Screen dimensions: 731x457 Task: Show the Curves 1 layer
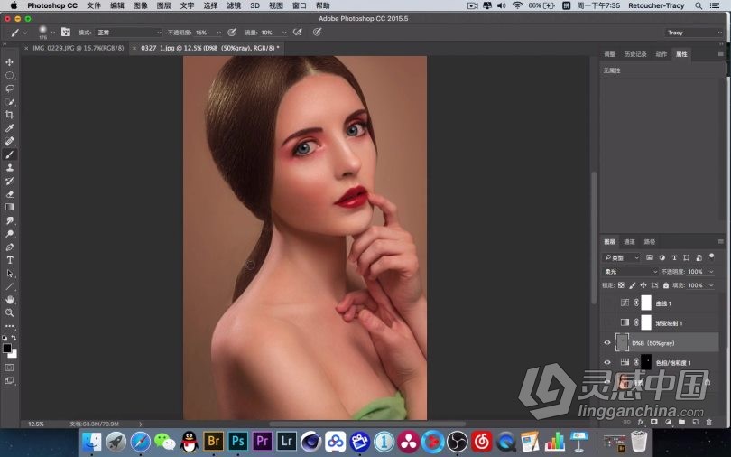[607, 303]
